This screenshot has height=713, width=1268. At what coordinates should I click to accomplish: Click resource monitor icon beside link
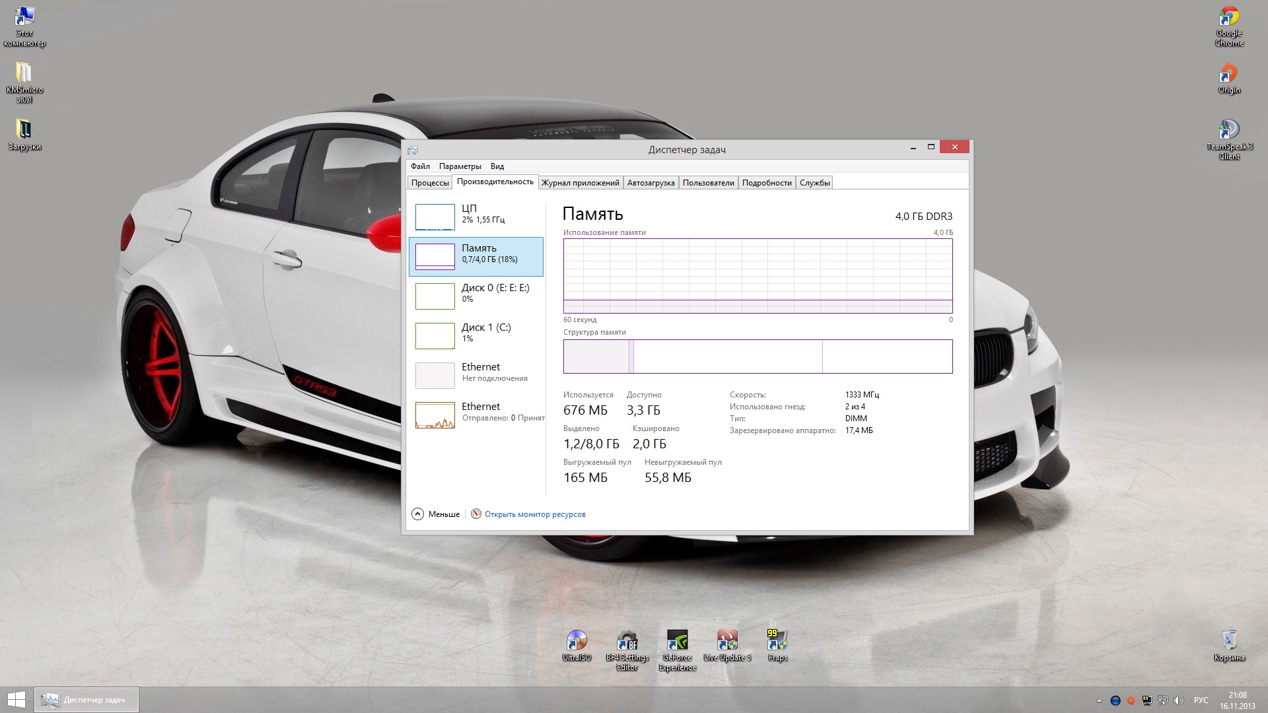(x=476, y=514)
